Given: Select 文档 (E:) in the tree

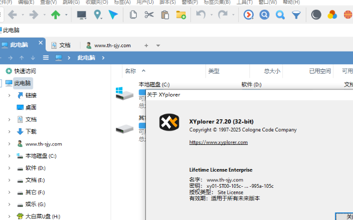Looking at the screenshot, I should (x=35, y=180).
